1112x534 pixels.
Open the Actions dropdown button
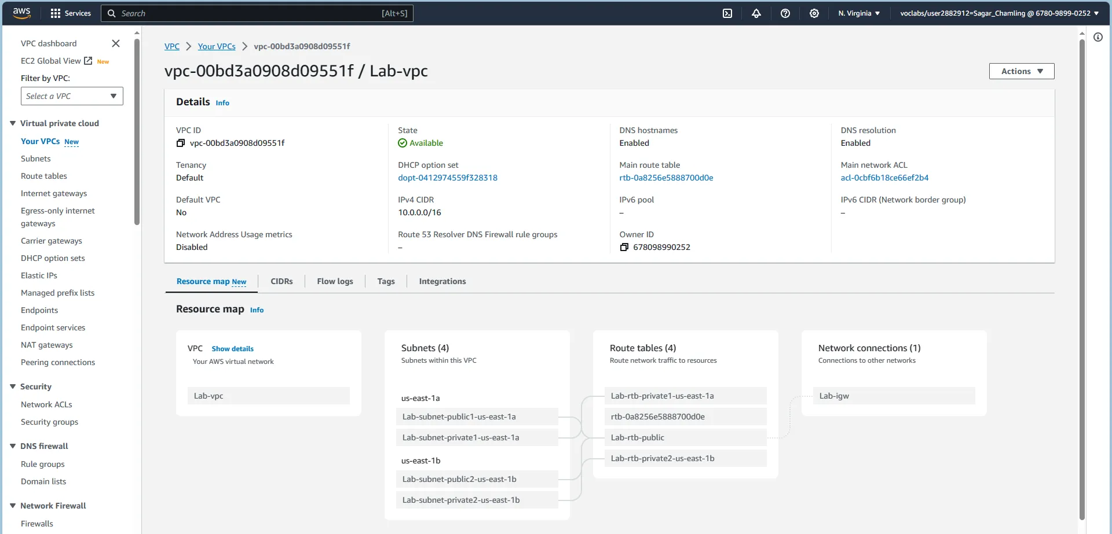click(1022, 71)
